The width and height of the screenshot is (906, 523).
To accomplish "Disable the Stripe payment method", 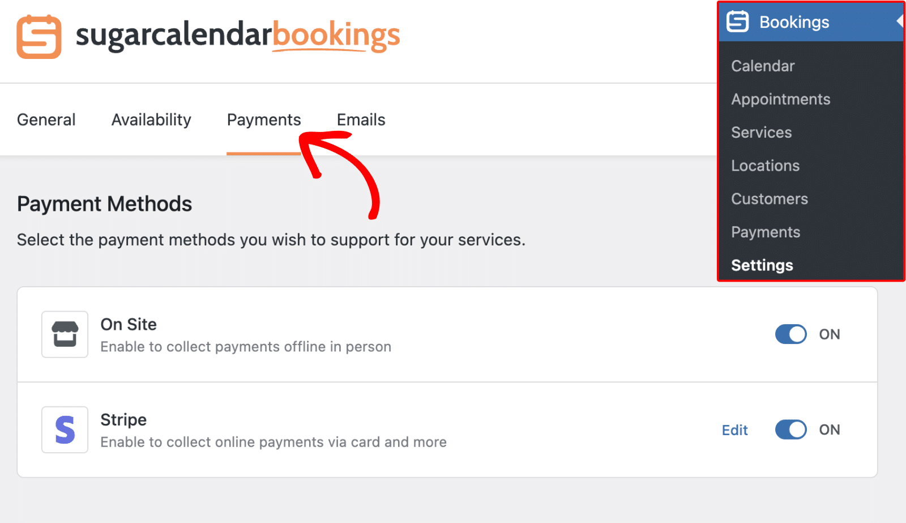I will click(790, 430).
